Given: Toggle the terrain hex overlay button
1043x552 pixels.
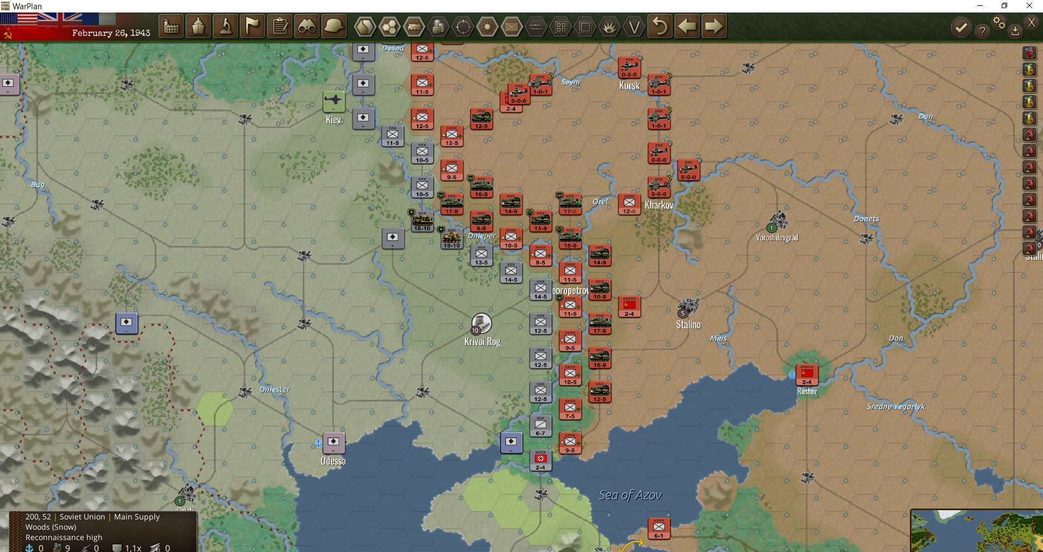Looking at the screenshot, I should click(365, 26).
